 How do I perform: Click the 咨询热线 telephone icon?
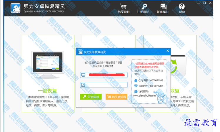point(136,86)
